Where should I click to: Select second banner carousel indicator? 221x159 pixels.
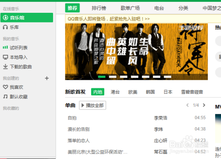point(113,76)
